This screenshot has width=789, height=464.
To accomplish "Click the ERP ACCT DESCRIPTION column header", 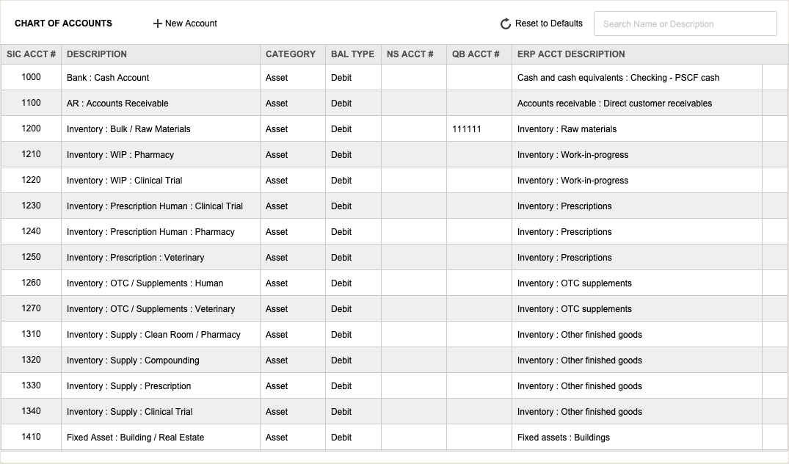I will tap(571, 54).
